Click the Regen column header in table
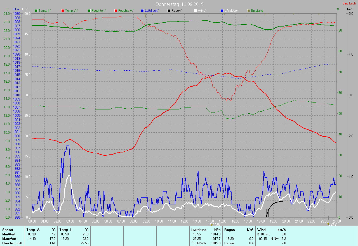The height and width of the screenshot is (246, 358). [229, 230]
